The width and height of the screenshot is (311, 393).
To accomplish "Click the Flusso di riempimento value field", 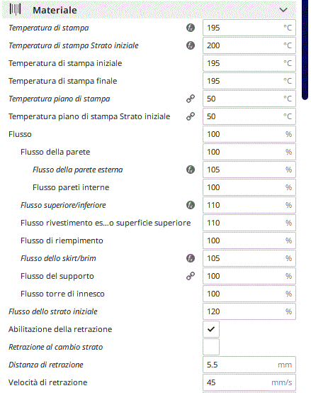I will pos(249,240).
